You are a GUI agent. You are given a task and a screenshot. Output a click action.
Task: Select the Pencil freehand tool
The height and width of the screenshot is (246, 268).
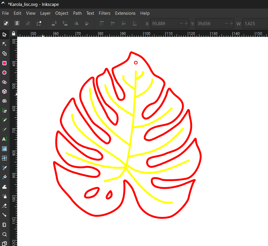tap(4, 120)
